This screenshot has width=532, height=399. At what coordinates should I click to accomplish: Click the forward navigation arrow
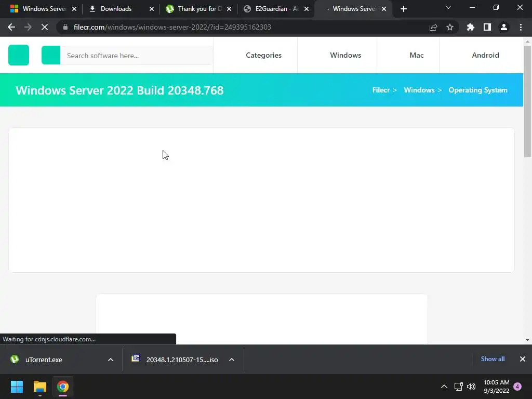coord(28,27)
